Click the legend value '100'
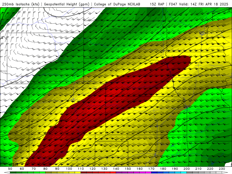232x174 pixels. tap(69, 169)
